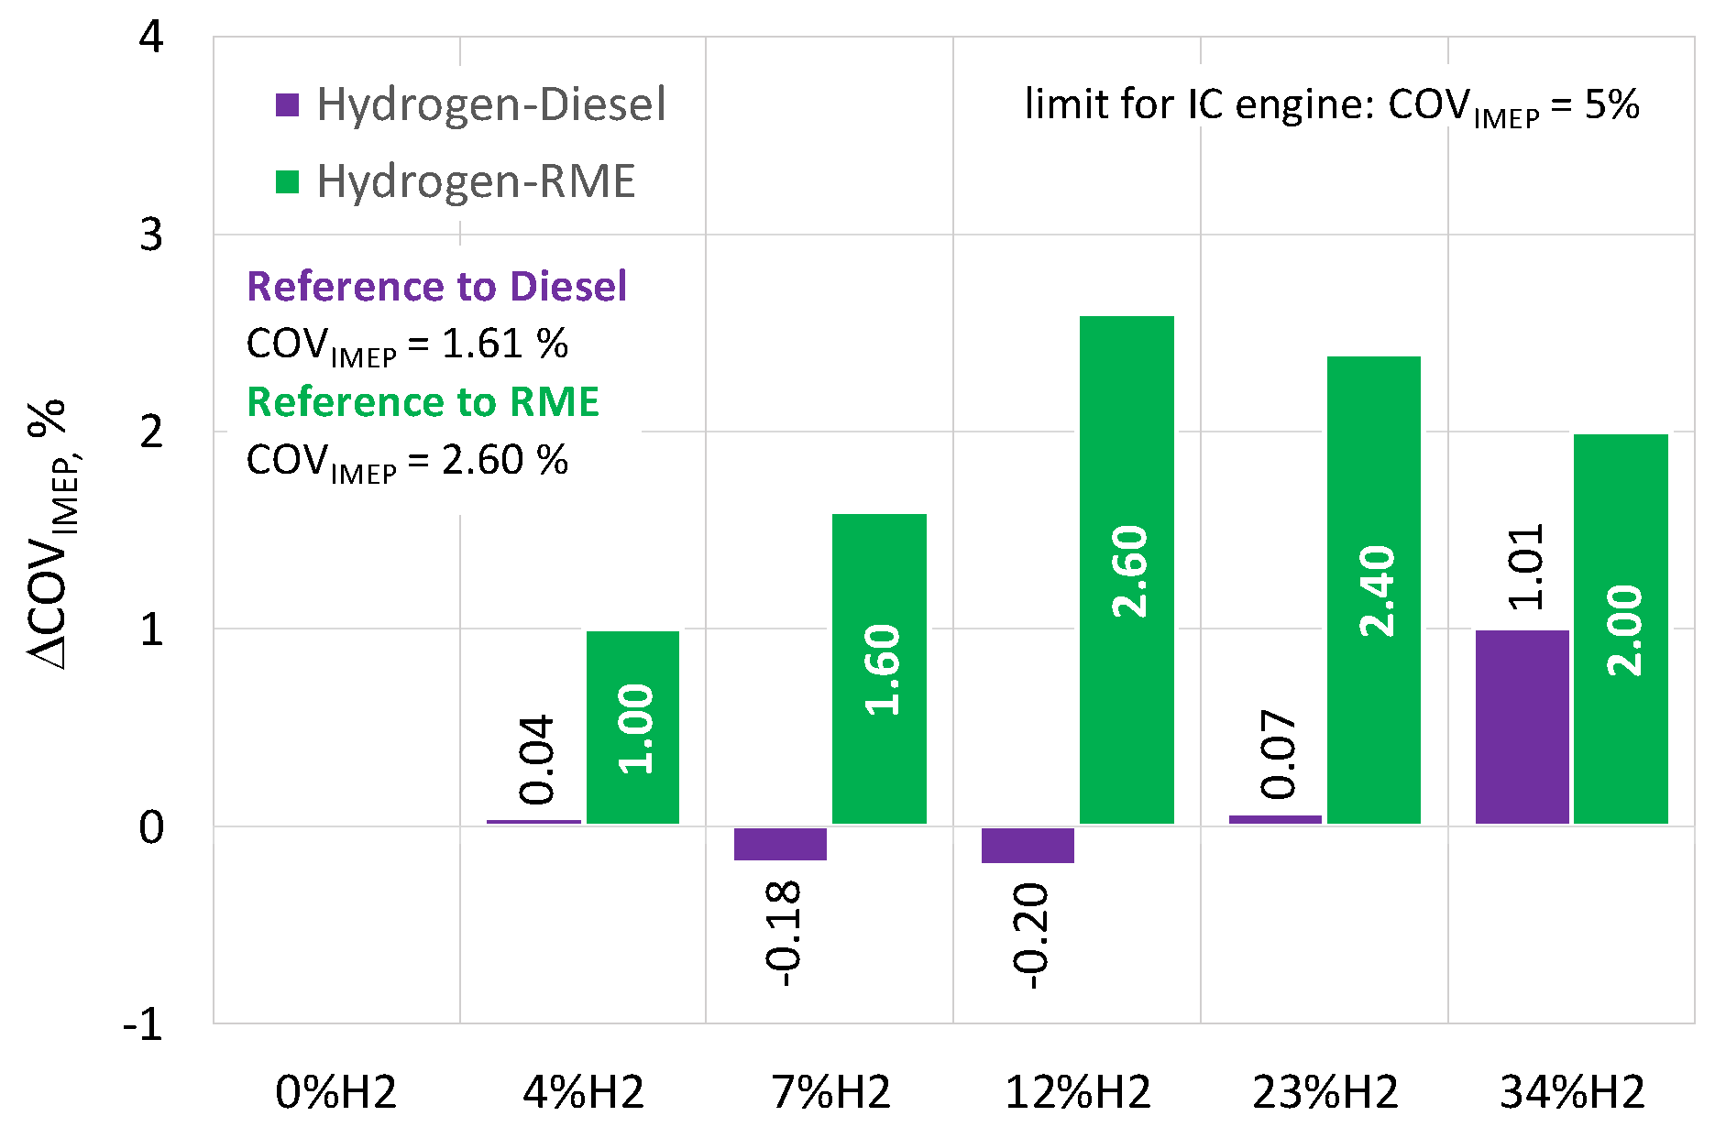The width and height of the screenshot is (1715, 1127).
Task: Select the 23%H2 x-axis category label
Action: (1325, 1092)
